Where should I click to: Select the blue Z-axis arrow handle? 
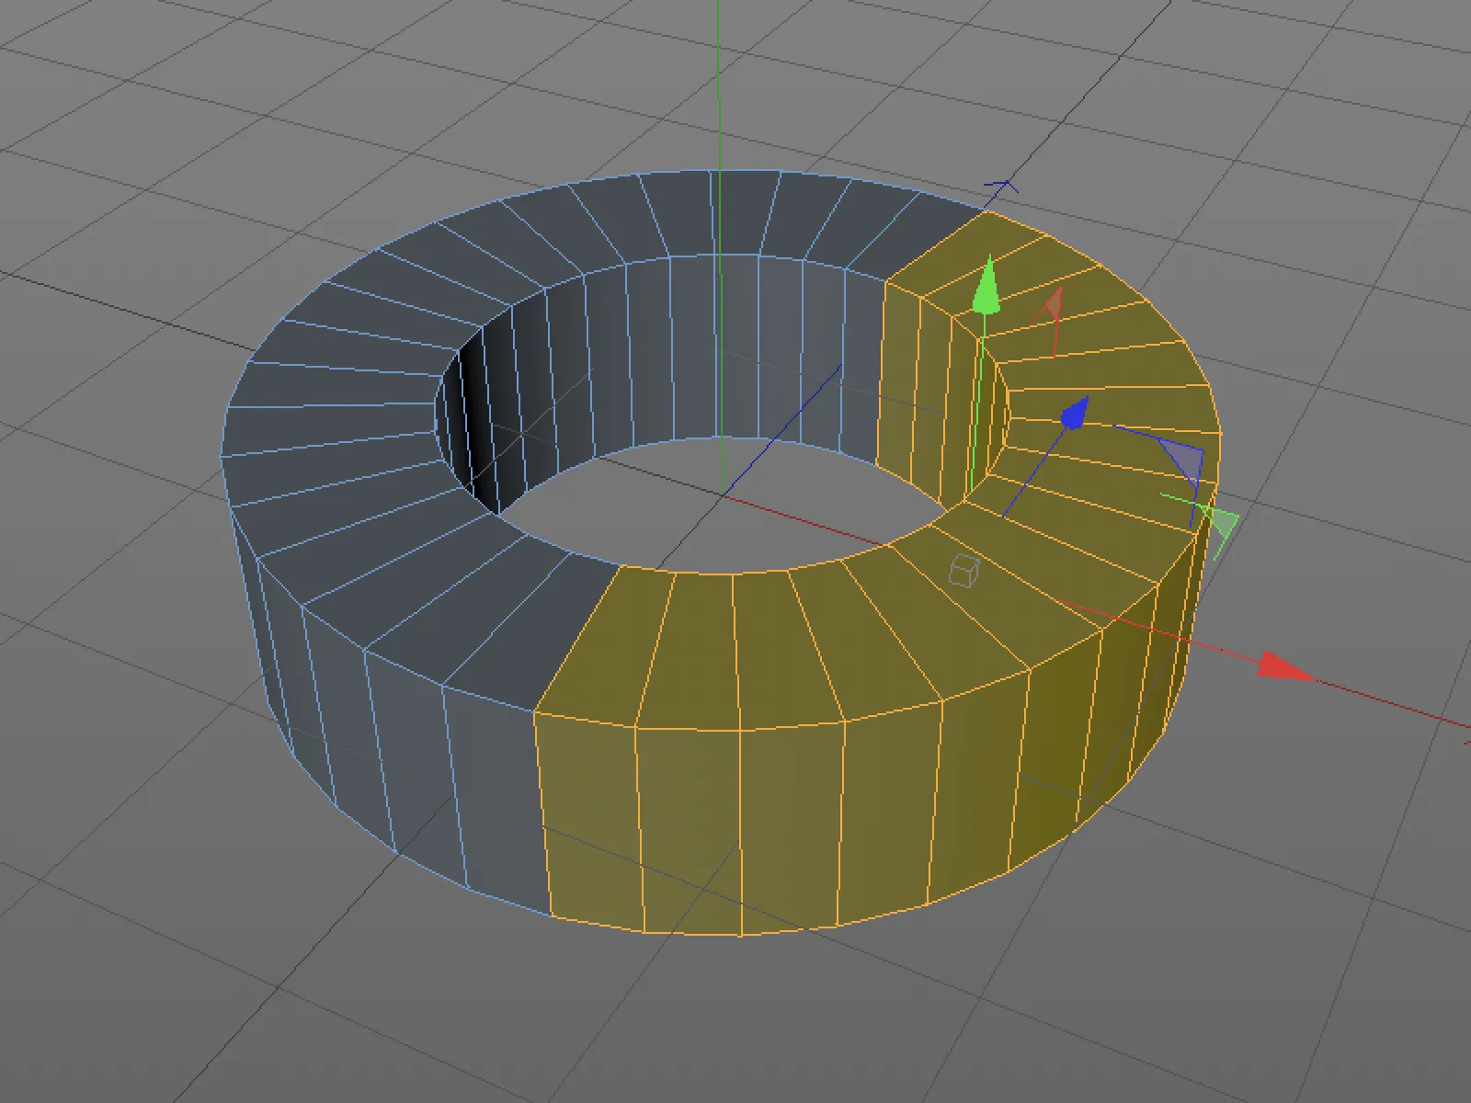1075,413
